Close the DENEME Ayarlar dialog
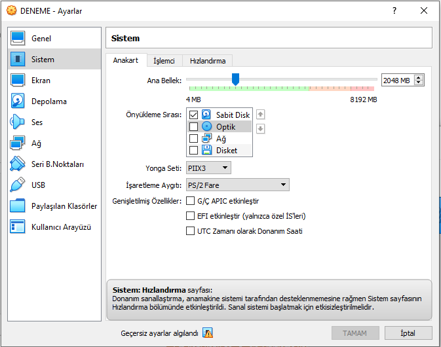The width and height of the screenshot is (441, 347). pyautogui.click(x=424, y=10)
